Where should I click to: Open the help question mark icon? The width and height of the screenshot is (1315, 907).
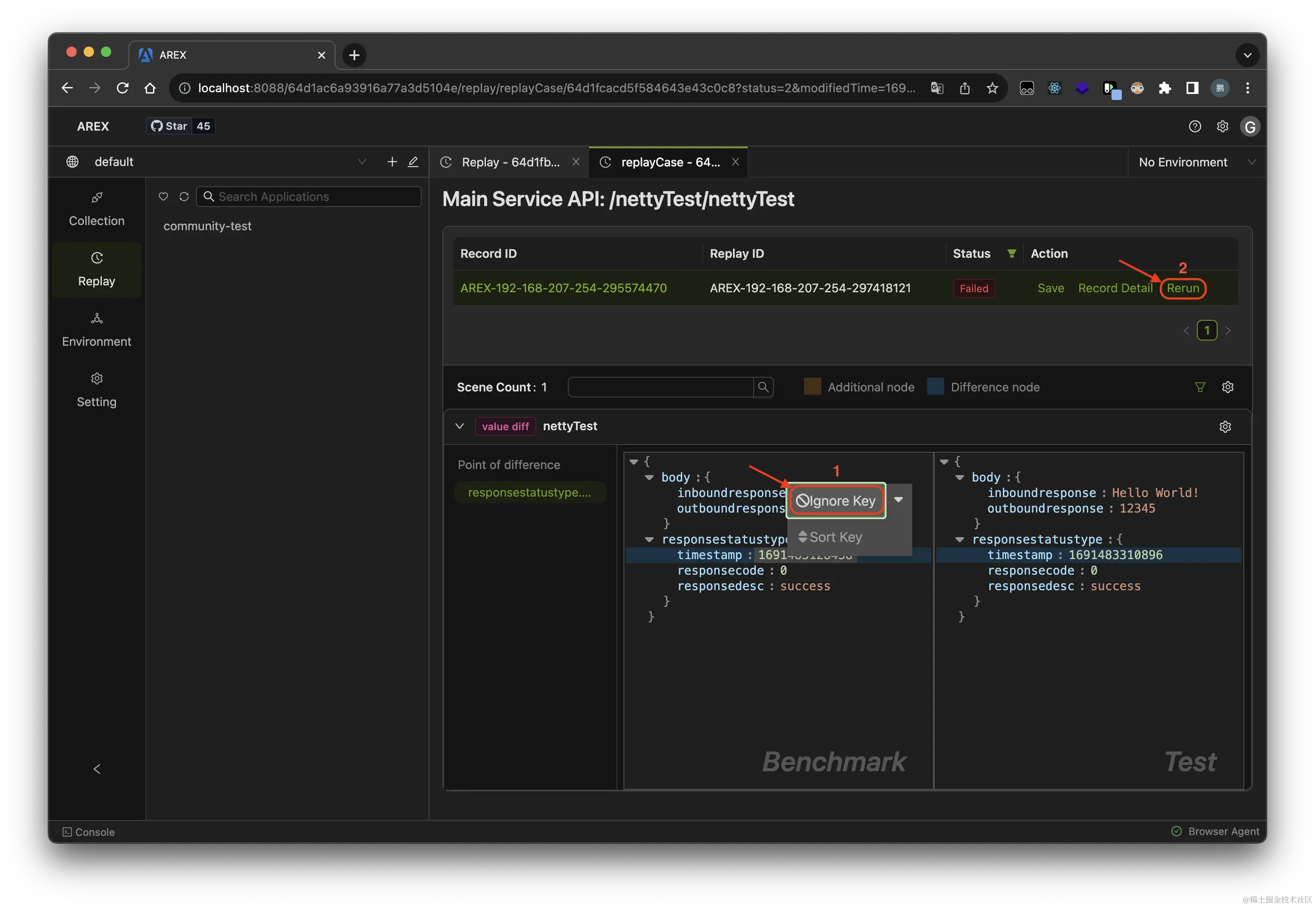click(x=1195, y=126)
